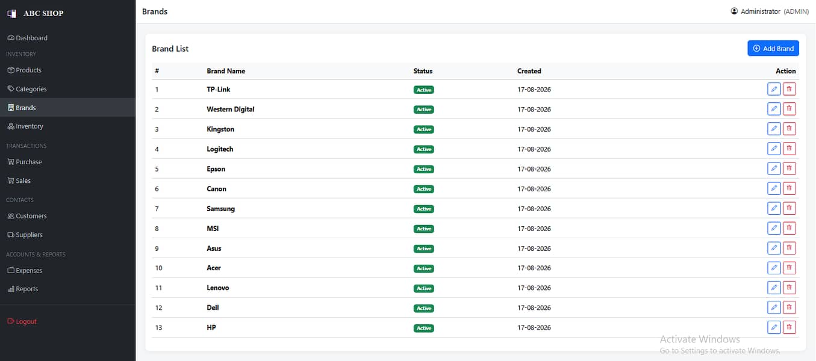Delete the Dell brand
Viewport: 816px width, 361px height.
click(789, 307)
